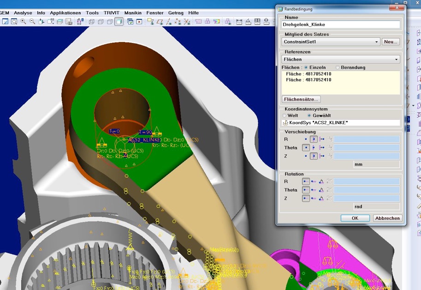421x290 pixels.
Task: Open the TRIVIT menu
Action: point(112,13)
